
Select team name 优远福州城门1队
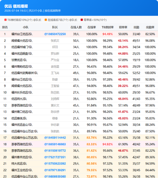22,47
